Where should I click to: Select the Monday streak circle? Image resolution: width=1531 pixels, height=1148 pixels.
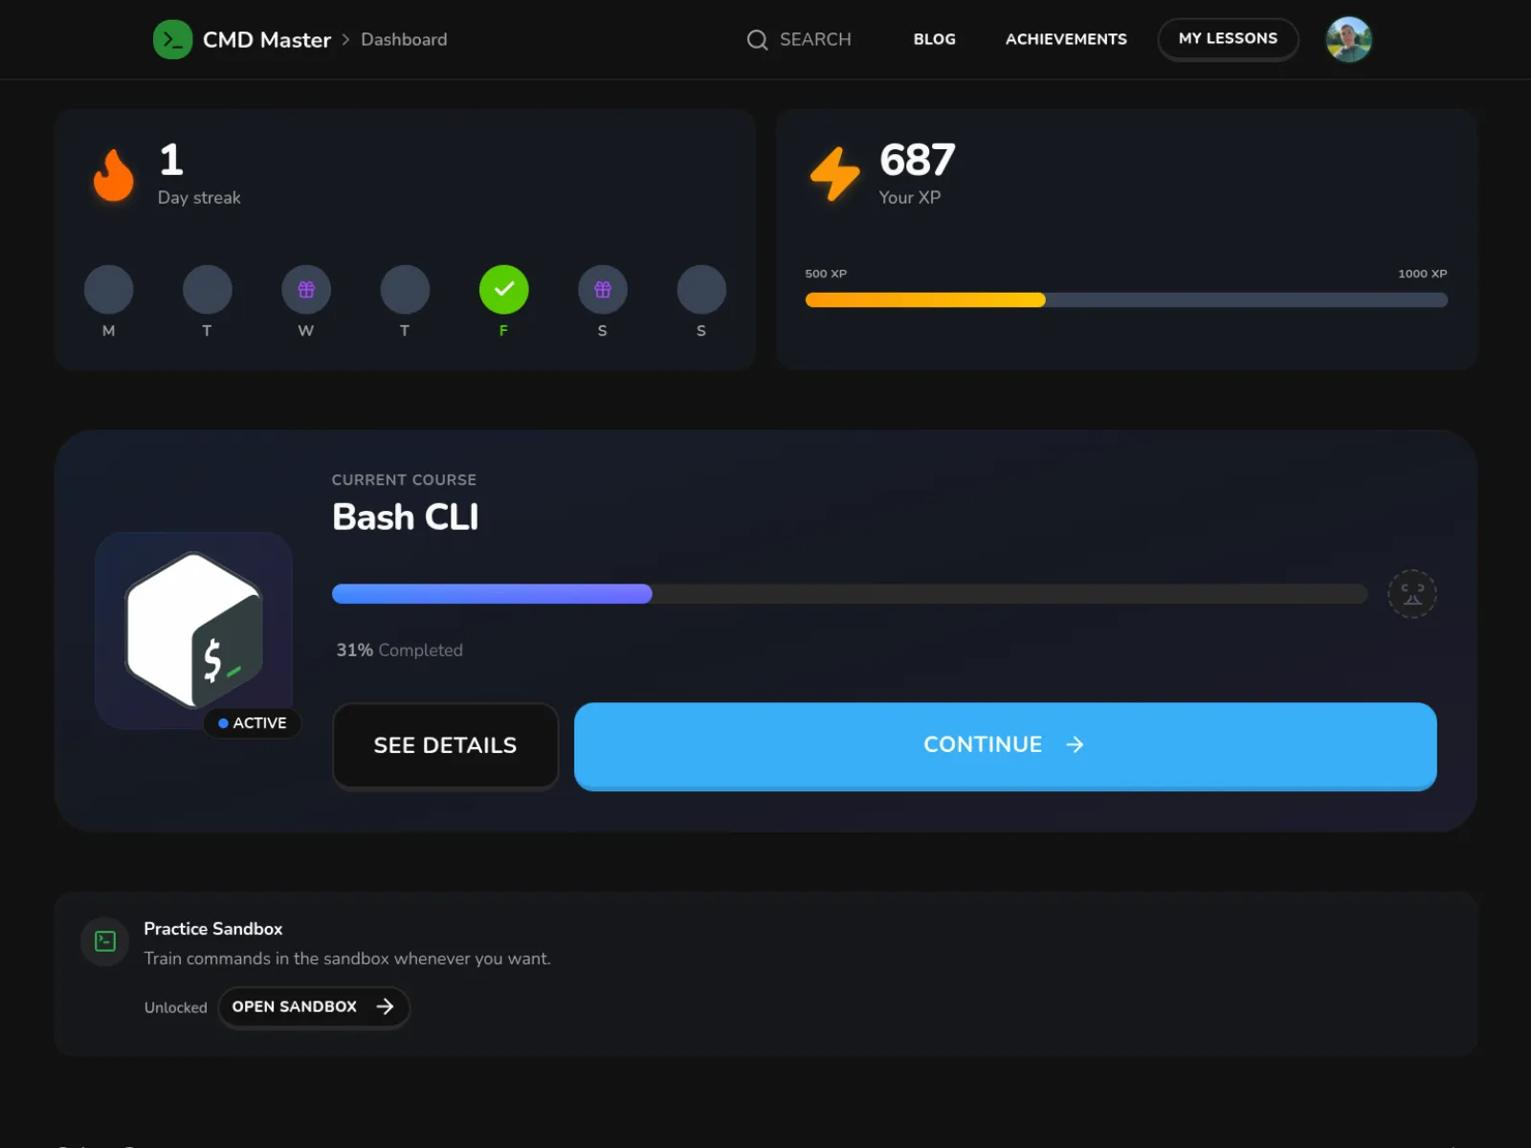(108, 289)
